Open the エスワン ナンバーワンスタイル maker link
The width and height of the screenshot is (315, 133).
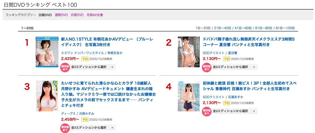pos(82,53)
